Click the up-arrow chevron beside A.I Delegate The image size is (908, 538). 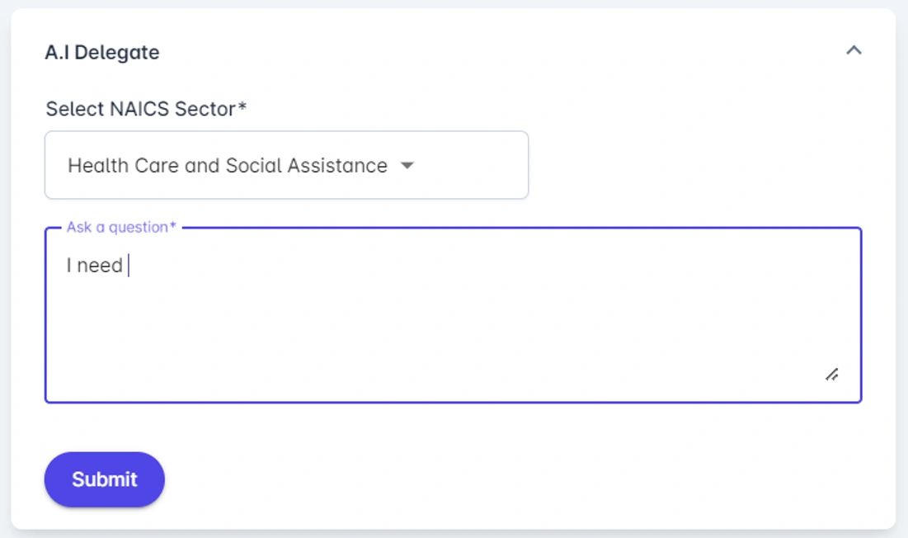tap(854, 51)
